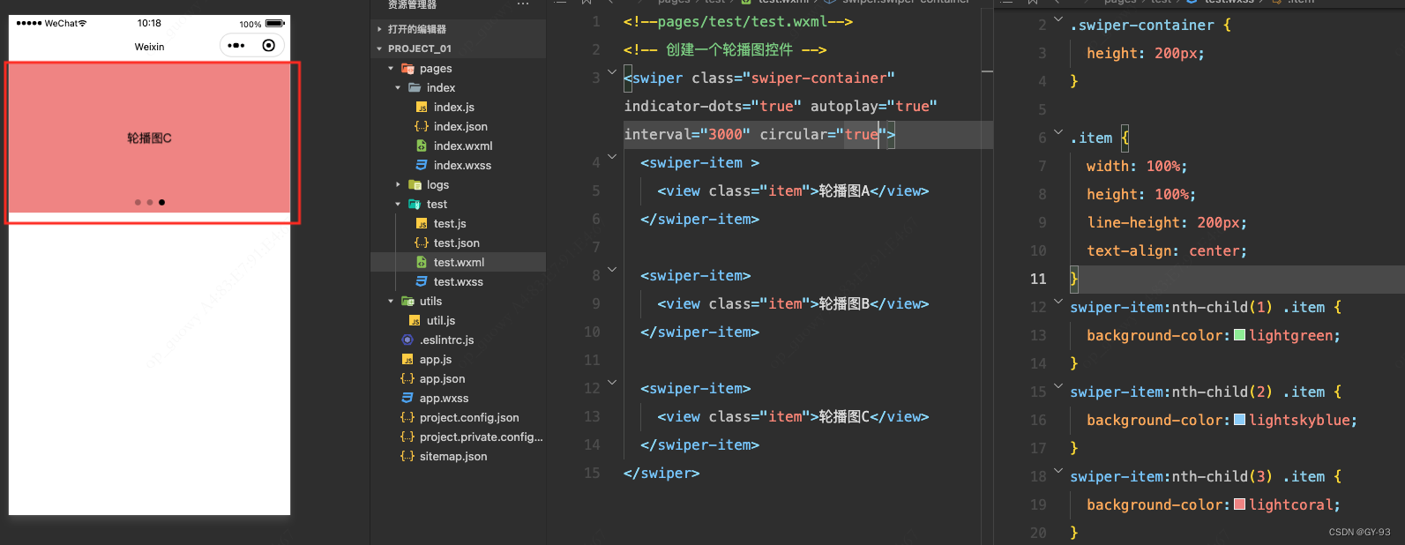Viewport: 1405px width, 545px height.
Task: Click the .eslintrc.js file icon
Action: tap(407, 340)
